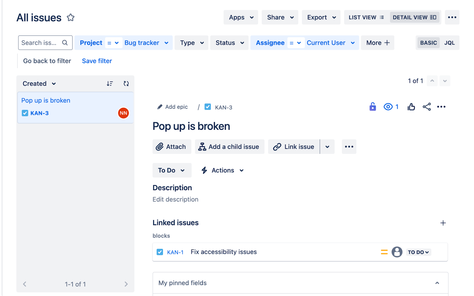Select the KAN-1 issue type checkbox
Screen dimensions: 474x296
[x=160, y=252]
